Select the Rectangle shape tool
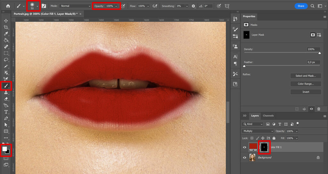The height and width of the screenshot is (174, 328). (6, 131)
